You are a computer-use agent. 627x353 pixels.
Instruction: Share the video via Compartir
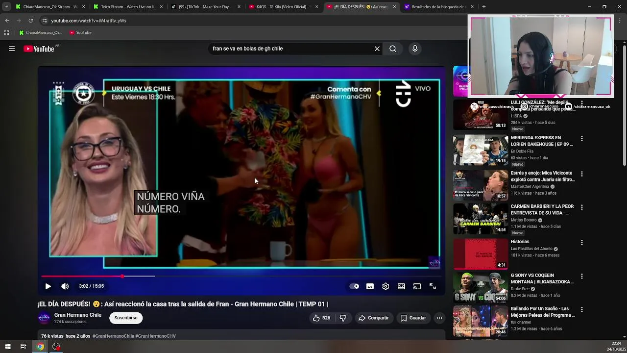click(x=373, y=318)
